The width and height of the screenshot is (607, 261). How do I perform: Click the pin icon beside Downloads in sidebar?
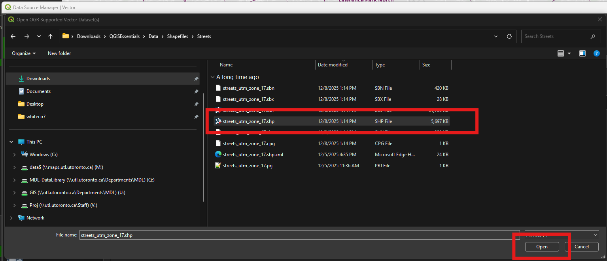tap(196, 79)
